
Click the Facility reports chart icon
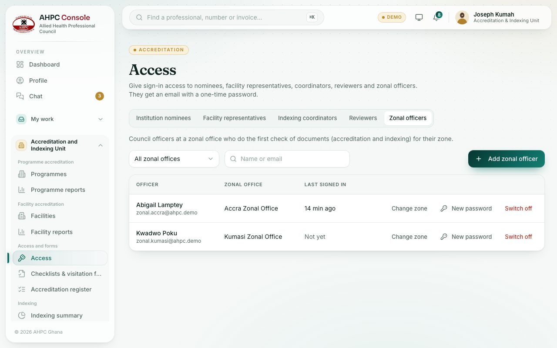pos(22,232)
